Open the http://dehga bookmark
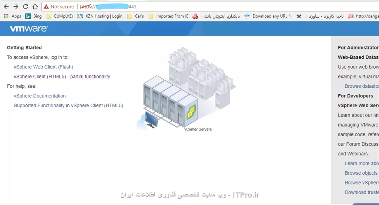This screenshot has height=205, width=379. tap(363, 16)
